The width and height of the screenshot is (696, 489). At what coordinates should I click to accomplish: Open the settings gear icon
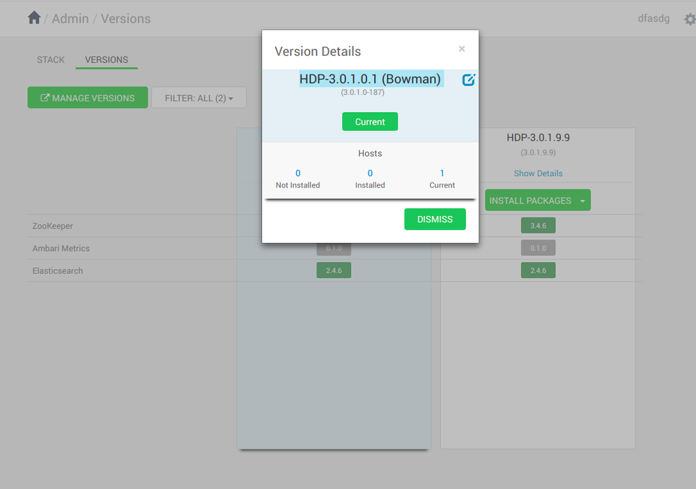[x=690, y=19]
